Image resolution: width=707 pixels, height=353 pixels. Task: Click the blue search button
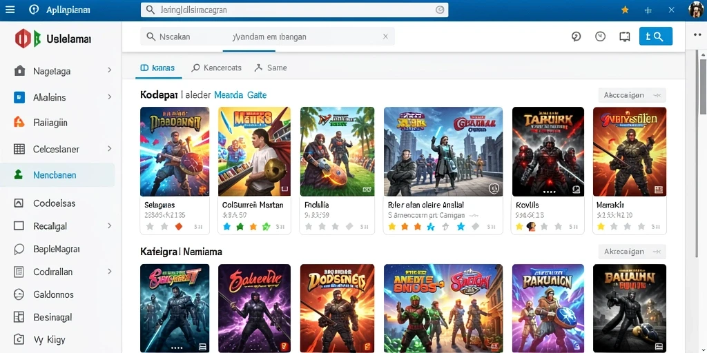pos(656,37)
